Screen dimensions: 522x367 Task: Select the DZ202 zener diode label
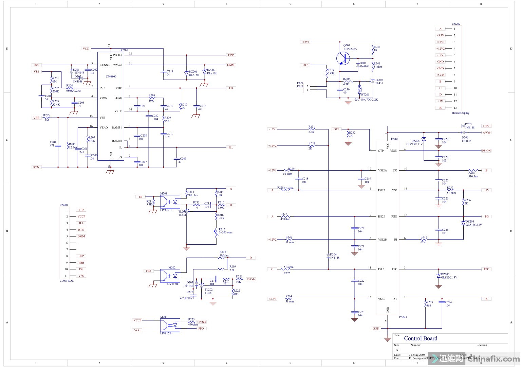click(212, 71)
